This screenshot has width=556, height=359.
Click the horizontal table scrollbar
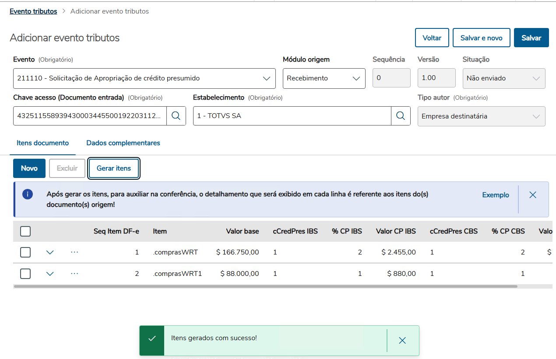click(265, 286)
